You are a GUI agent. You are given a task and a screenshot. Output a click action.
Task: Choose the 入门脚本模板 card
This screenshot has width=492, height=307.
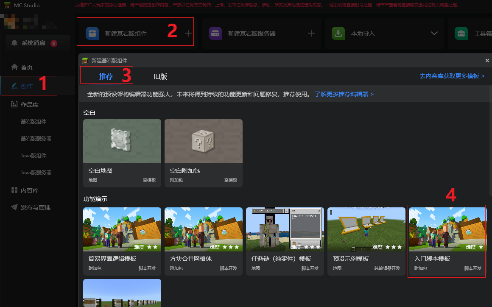click(x=448, y=241)
